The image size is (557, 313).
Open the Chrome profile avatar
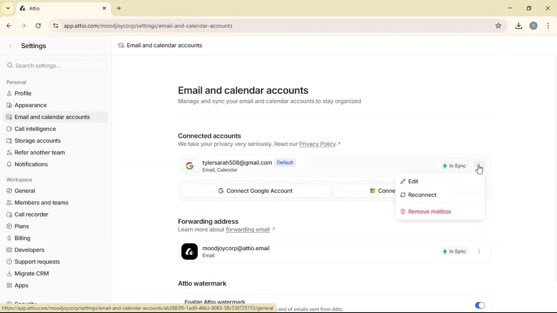click(x=534, y=26)
